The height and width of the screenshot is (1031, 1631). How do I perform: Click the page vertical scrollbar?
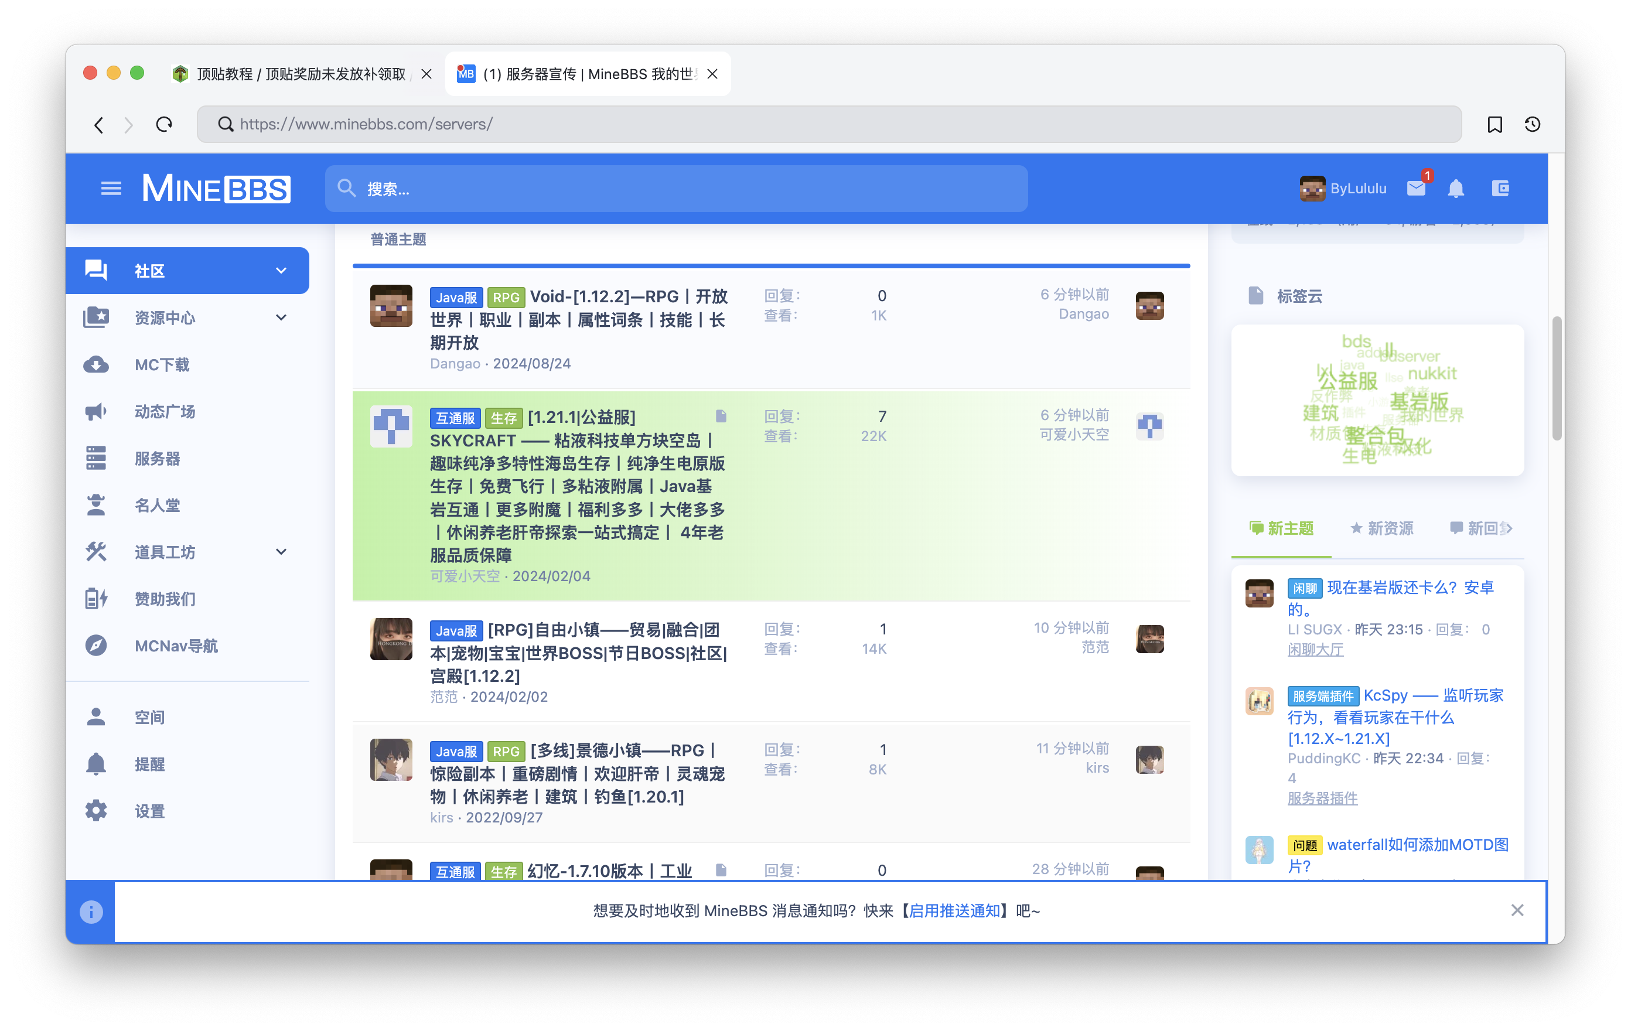(1557, 378)
